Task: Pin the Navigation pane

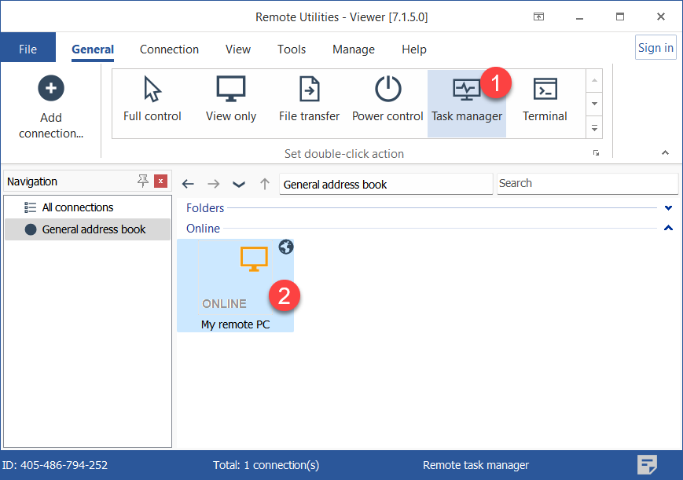Action: (142, 181)
